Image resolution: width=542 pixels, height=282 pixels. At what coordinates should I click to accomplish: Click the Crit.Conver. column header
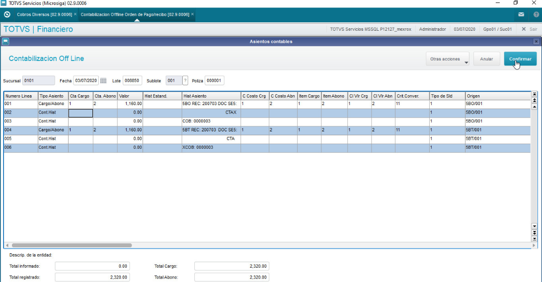(x=412, y=96)
